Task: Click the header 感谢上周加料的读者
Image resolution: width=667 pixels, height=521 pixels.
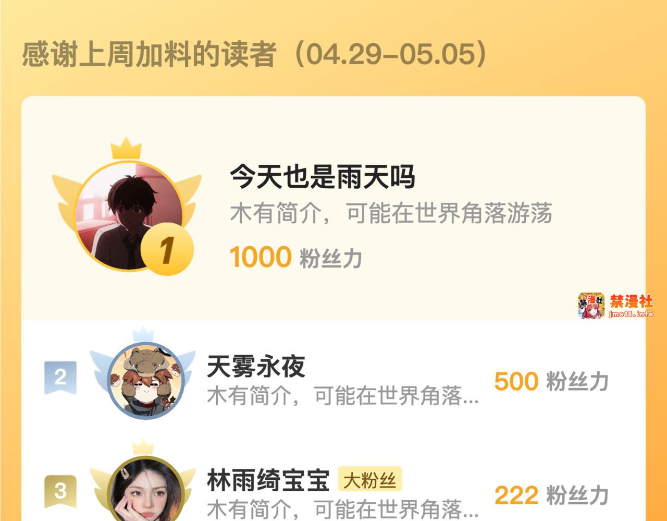Action: (x=149, y=54)
